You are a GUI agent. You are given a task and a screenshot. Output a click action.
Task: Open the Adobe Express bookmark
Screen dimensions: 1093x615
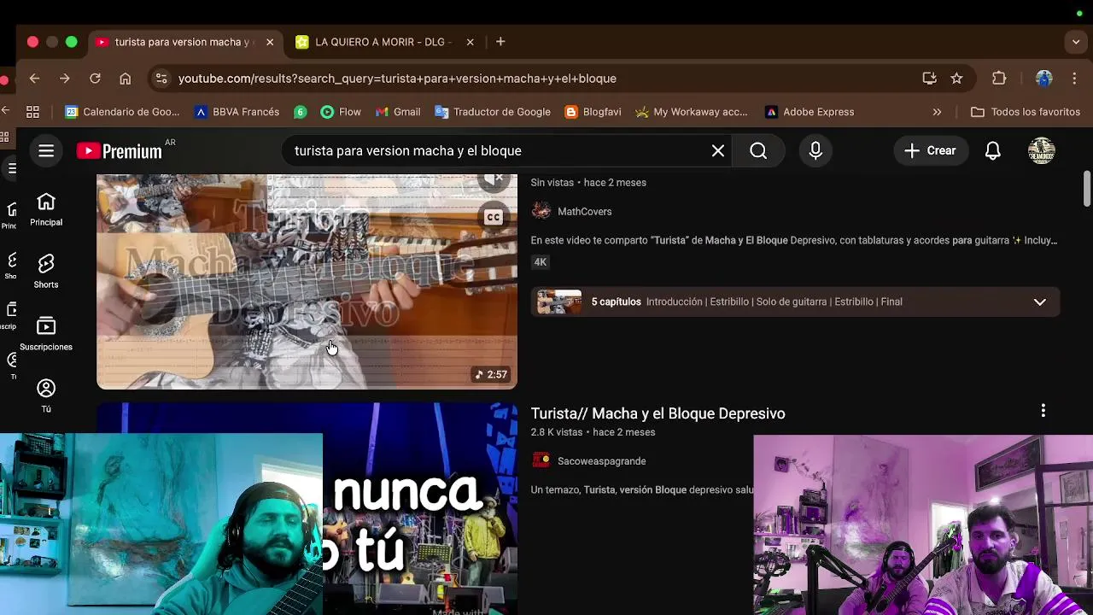click(810, 112)
